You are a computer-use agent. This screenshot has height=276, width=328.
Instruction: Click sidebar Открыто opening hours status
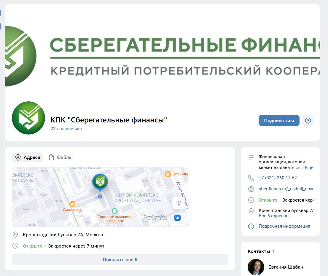click(268, 200)
